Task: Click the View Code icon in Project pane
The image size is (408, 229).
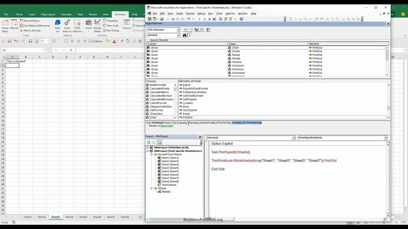Action: click(x=149, y=142)
